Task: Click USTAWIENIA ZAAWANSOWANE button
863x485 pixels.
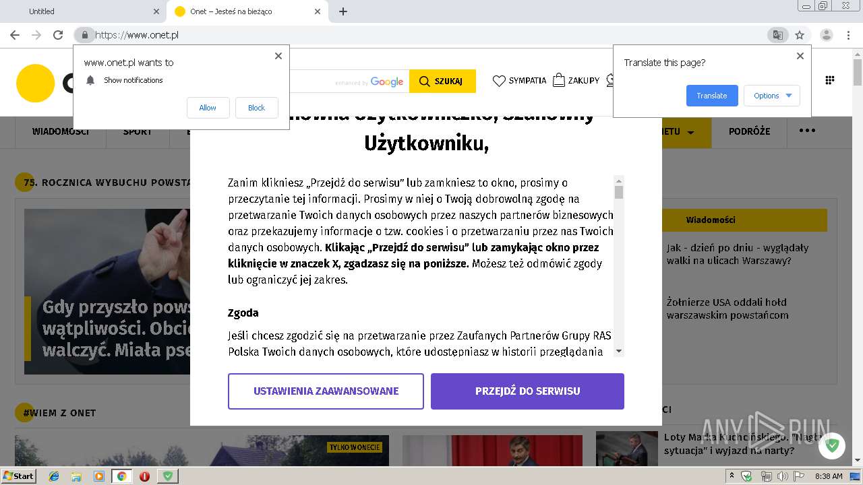Action: point(326,391)
